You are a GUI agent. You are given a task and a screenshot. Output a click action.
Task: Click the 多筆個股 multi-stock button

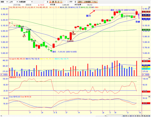87,2
